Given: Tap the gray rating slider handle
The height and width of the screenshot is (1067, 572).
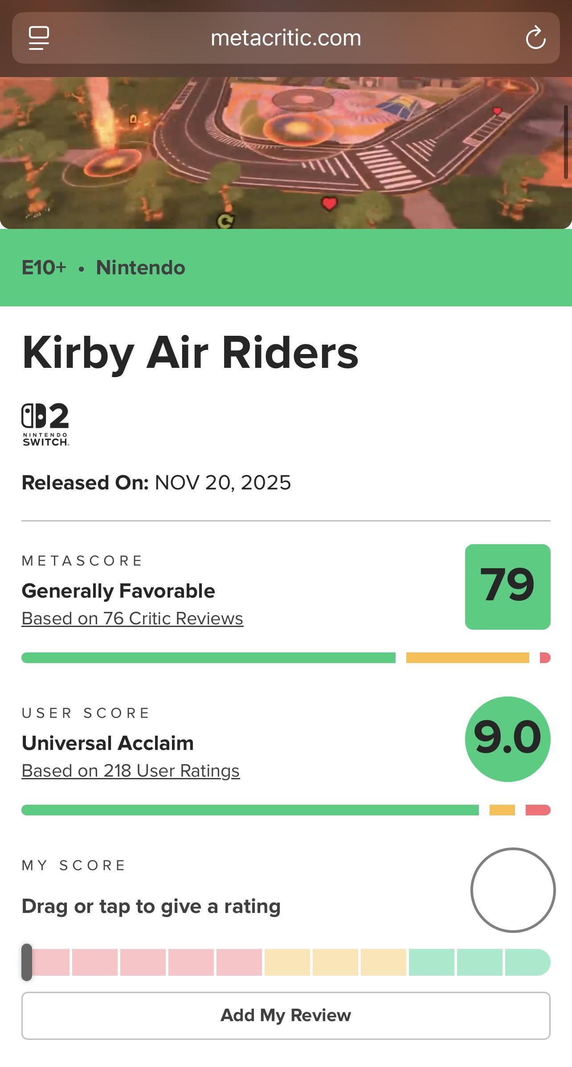Looking at the screenshot, I should tap(27, 962).
